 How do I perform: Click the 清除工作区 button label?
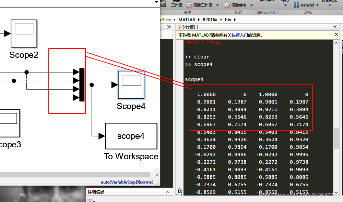(203, 5)
